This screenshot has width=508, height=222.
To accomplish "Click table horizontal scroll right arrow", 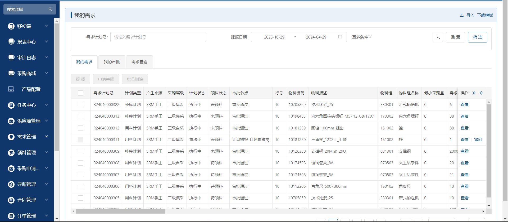I will click(x=483, y=211).
